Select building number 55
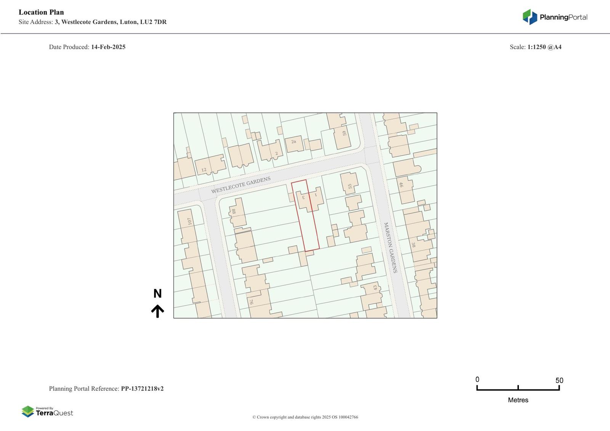The image size is (610, 431). coord(350,186)
